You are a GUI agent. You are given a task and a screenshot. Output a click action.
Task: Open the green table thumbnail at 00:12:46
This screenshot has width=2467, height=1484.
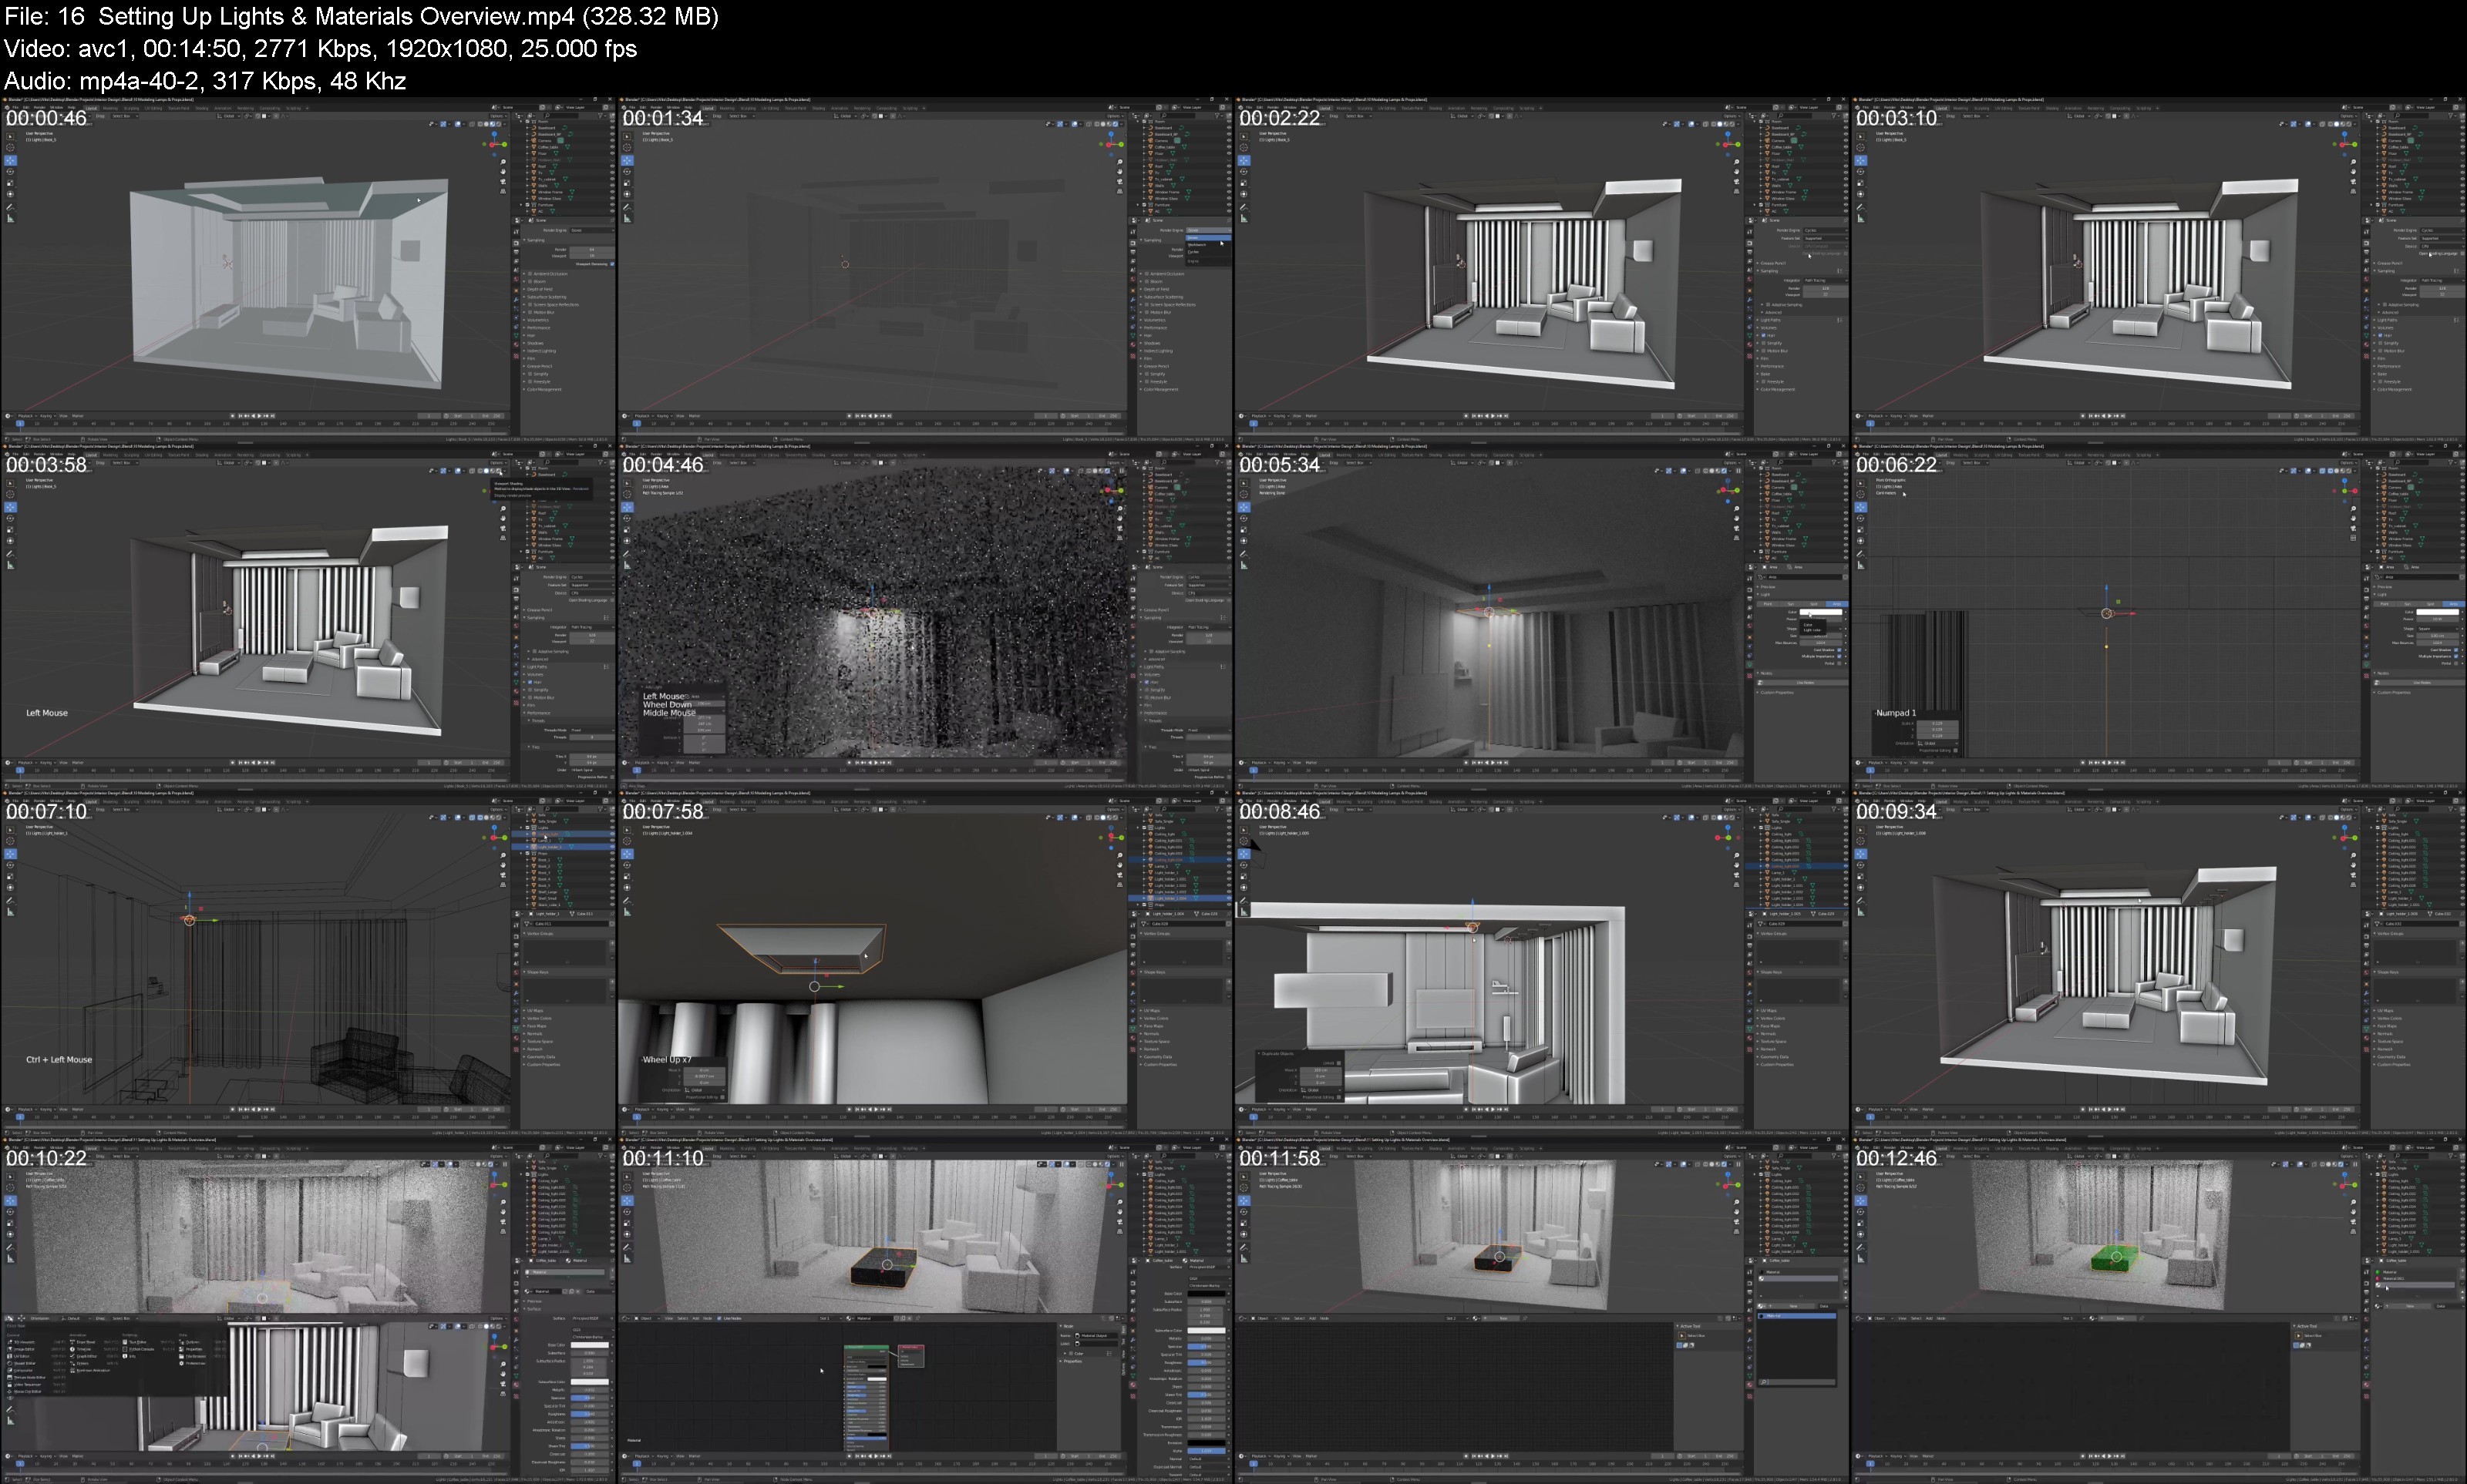(x=2159, y=1309)
